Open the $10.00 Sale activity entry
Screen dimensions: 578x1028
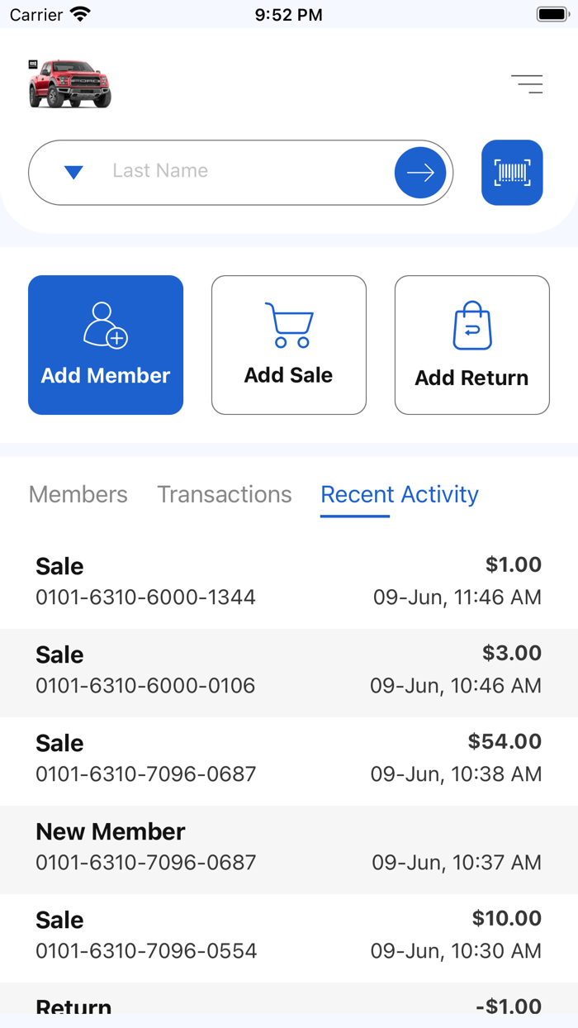289,935
